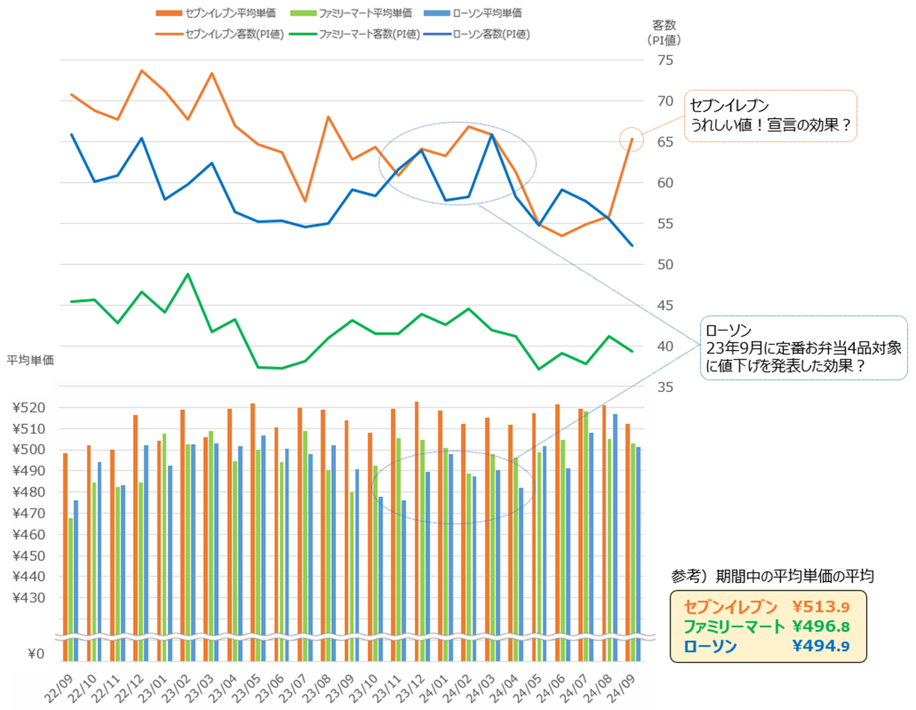Click the circled orange data point at 24/09
Screen dimensions: 916x710
pyautogui.click(x=632, y=139)
